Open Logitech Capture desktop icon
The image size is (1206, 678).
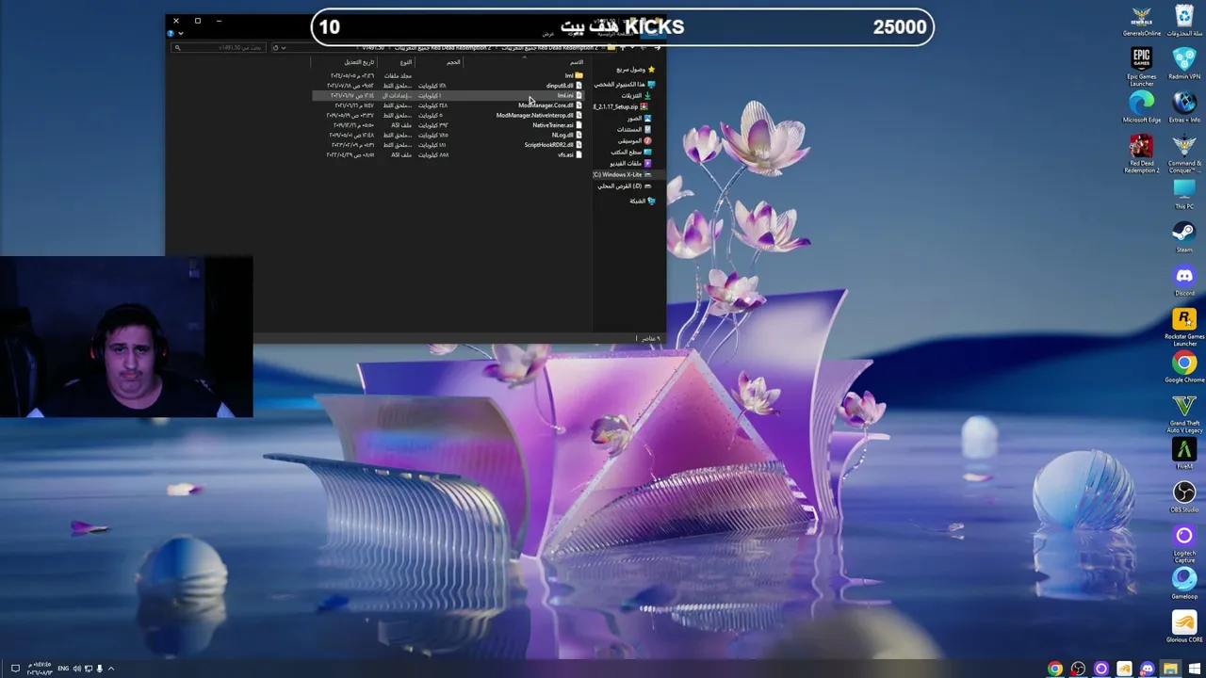point(1184,543)
